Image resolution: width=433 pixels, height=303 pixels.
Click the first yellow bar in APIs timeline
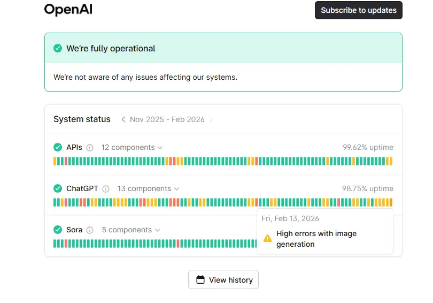[55, 161]
